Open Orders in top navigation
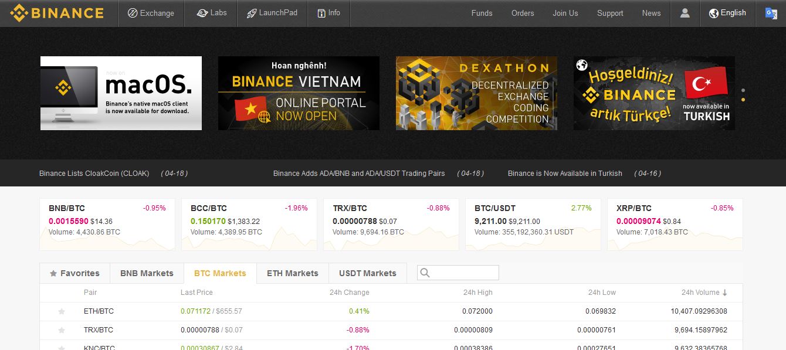The image size is (786, 350). click(523, 13)
